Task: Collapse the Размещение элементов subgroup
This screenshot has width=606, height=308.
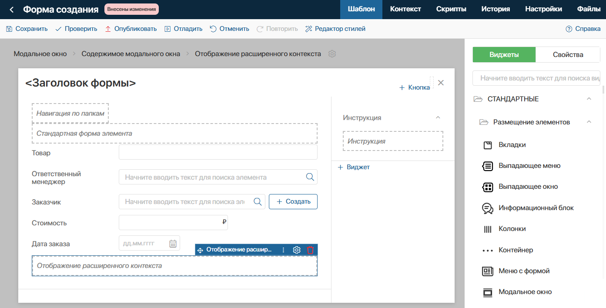Action: [x=589, y=122]
